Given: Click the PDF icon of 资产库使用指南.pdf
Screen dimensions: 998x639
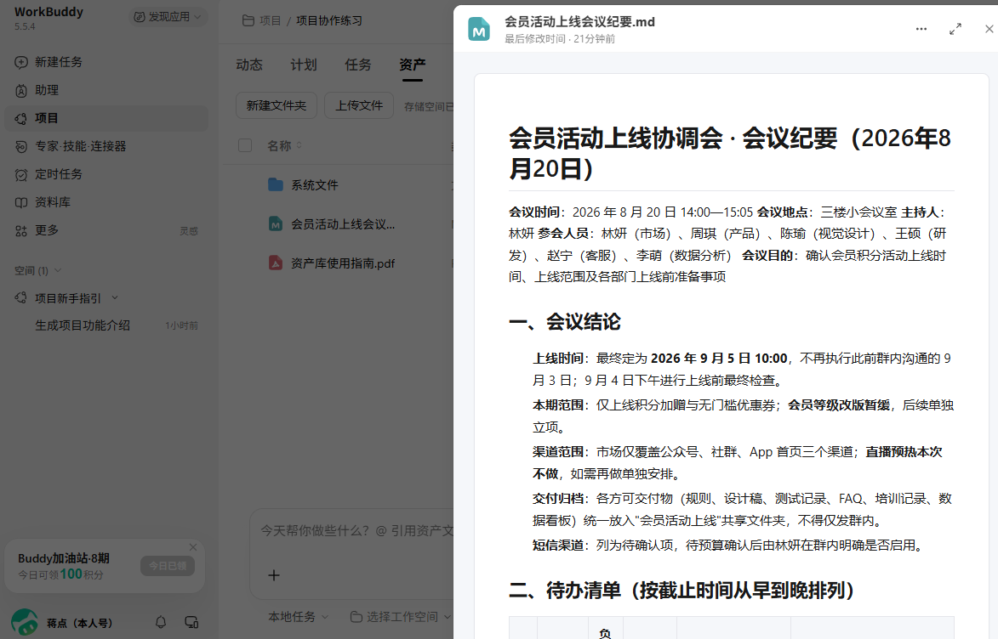Looking at the screenshot, I should coord(276,263).
